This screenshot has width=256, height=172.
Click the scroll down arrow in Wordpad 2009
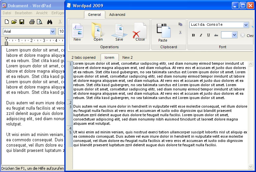click(x=250, y=166)
